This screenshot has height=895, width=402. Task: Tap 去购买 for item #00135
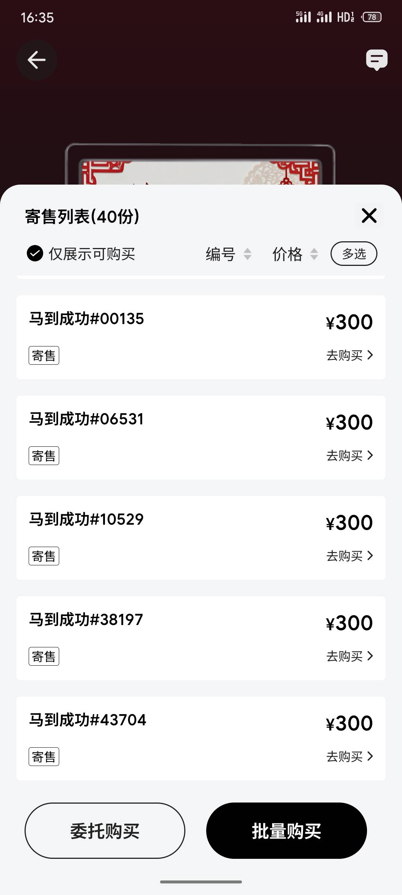[349, 355]
